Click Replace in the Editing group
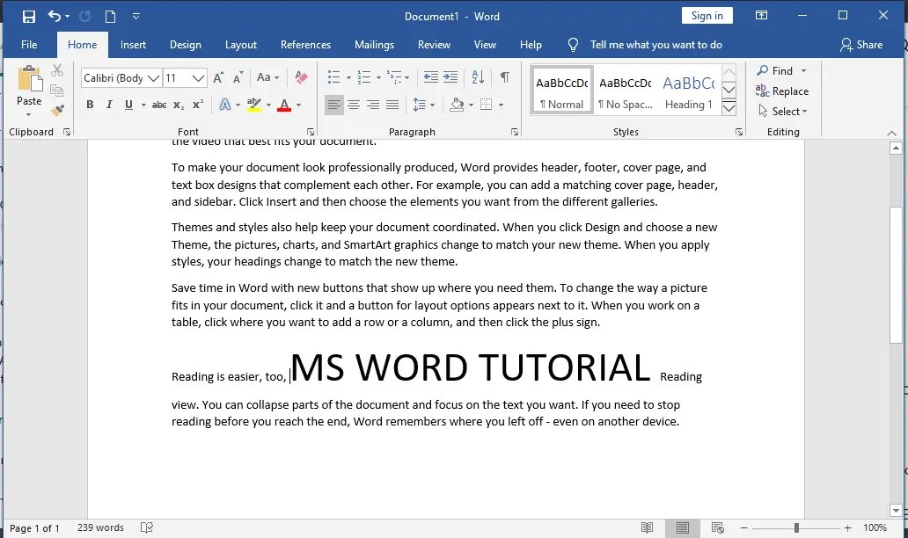The width and height of the screenshot is (908, 538). pos(782,91)
